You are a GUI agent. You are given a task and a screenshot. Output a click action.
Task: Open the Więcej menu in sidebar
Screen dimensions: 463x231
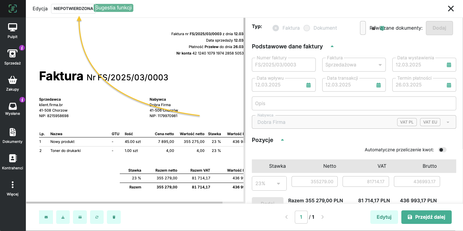pyautogui.click(x=13, y=188)
